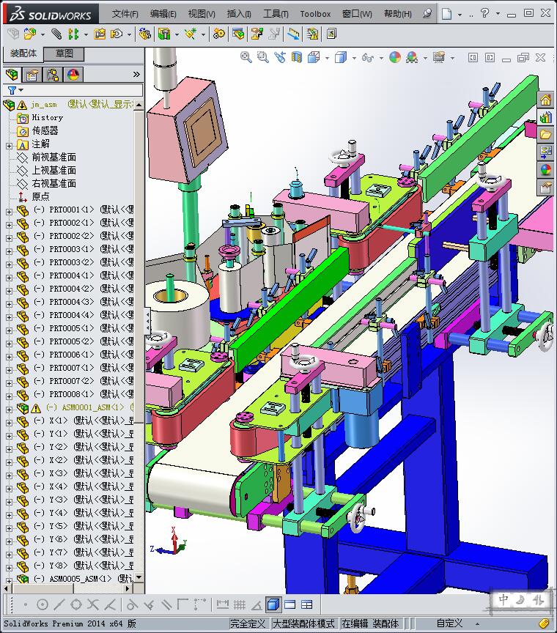Viewport: 557px width, 633px height.
Task: Open the Display Style dropdown arrow
Action: [354, 58]
